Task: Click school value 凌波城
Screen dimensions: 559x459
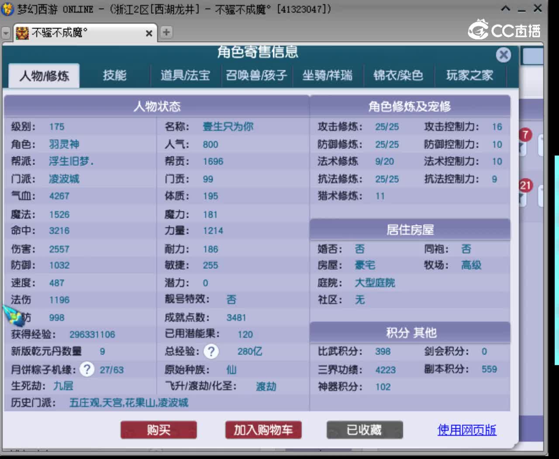Action: click(x=64, y=179)
